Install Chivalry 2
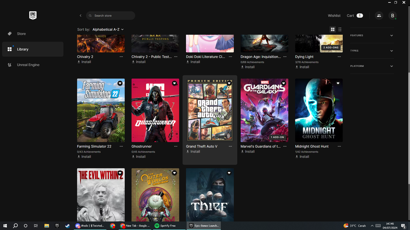410x230 pixels. (x=84, y=62)
